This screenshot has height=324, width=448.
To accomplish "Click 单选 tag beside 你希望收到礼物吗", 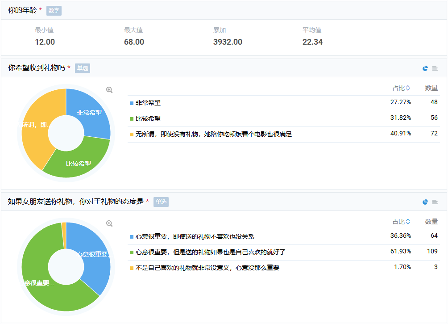I will point(83,68).
